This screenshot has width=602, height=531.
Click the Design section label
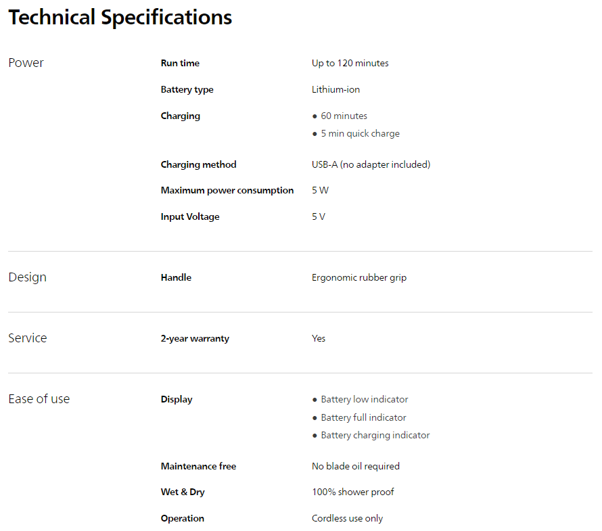27,277
